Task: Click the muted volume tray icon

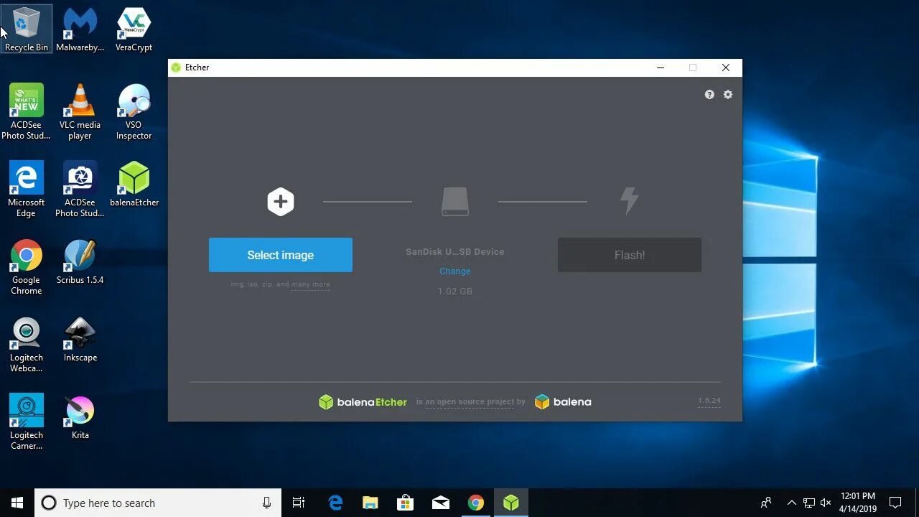Action: coord(826,503)
